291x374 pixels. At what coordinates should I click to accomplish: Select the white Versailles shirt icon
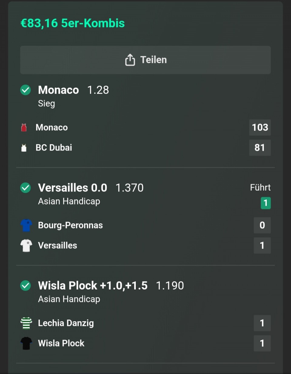coord(26,245)
